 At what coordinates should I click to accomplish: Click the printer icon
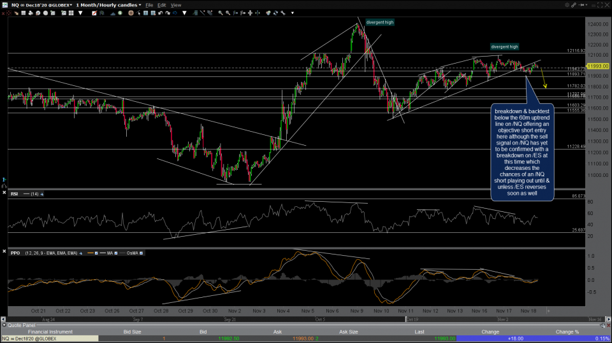coord(31,13)
